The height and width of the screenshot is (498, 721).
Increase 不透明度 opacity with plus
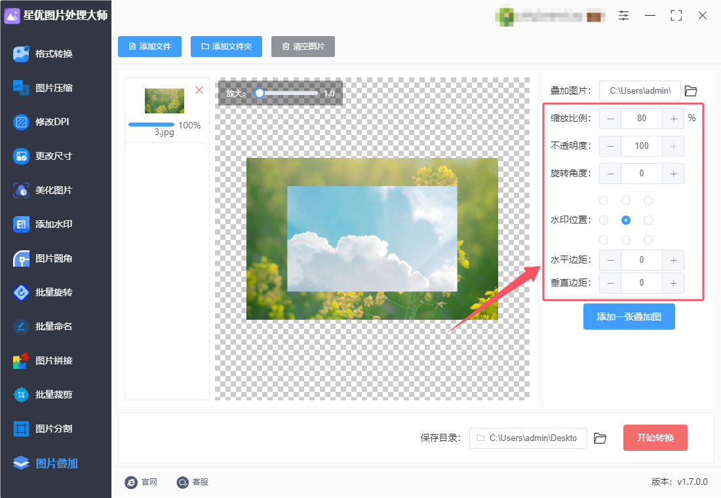coord(673,146)
